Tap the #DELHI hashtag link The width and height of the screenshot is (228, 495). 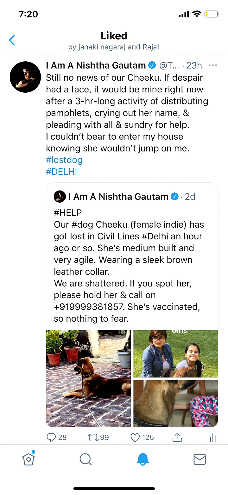61,172
